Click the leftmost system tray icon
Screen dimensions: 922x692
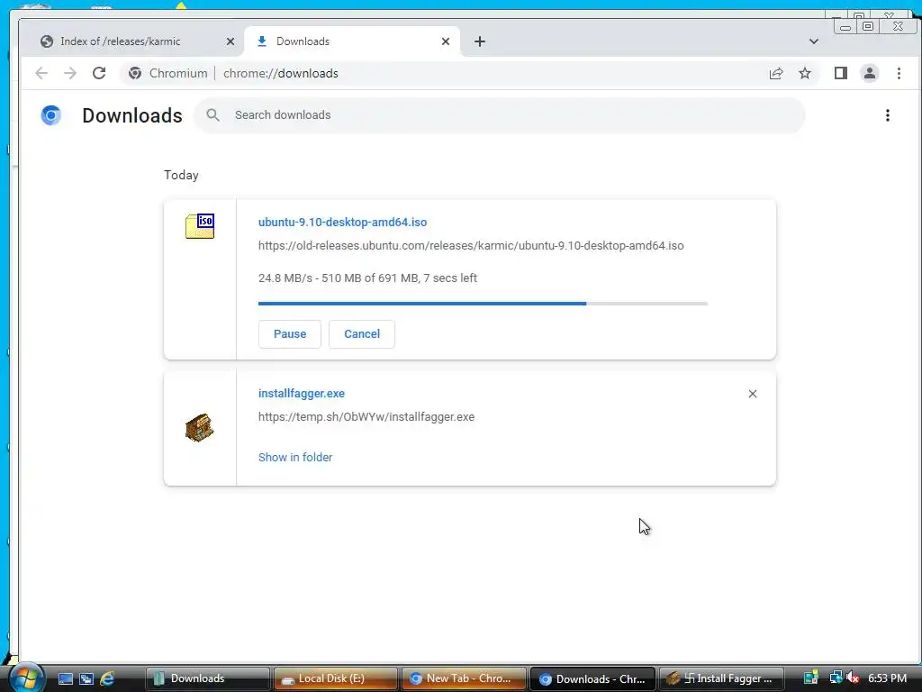click(811, 678)
